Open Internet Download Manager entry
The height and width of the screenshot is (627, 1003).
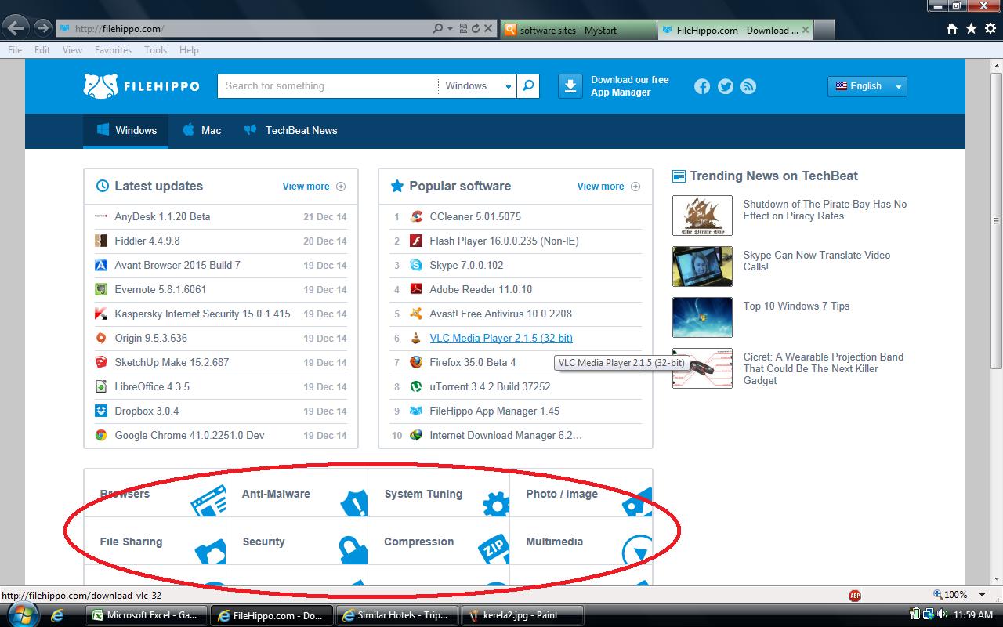tap(505, 435)
